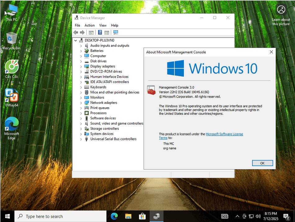Open the clock showing 8:15 PM
This screenshot has height=222, width=295.
(271, 216)
